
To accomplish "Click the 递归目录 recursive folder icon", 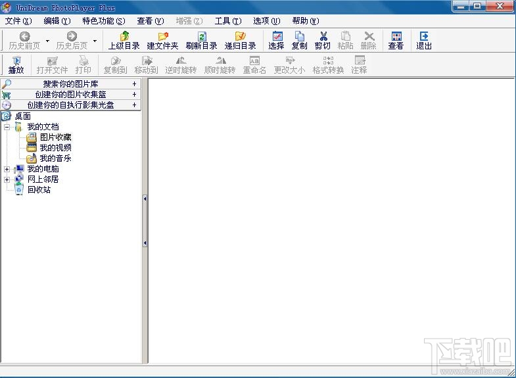I will coord(240,36).
